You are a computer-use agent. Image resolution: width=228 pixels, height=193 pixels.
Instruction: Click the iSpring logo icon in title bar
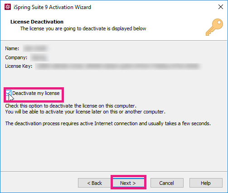8,7
